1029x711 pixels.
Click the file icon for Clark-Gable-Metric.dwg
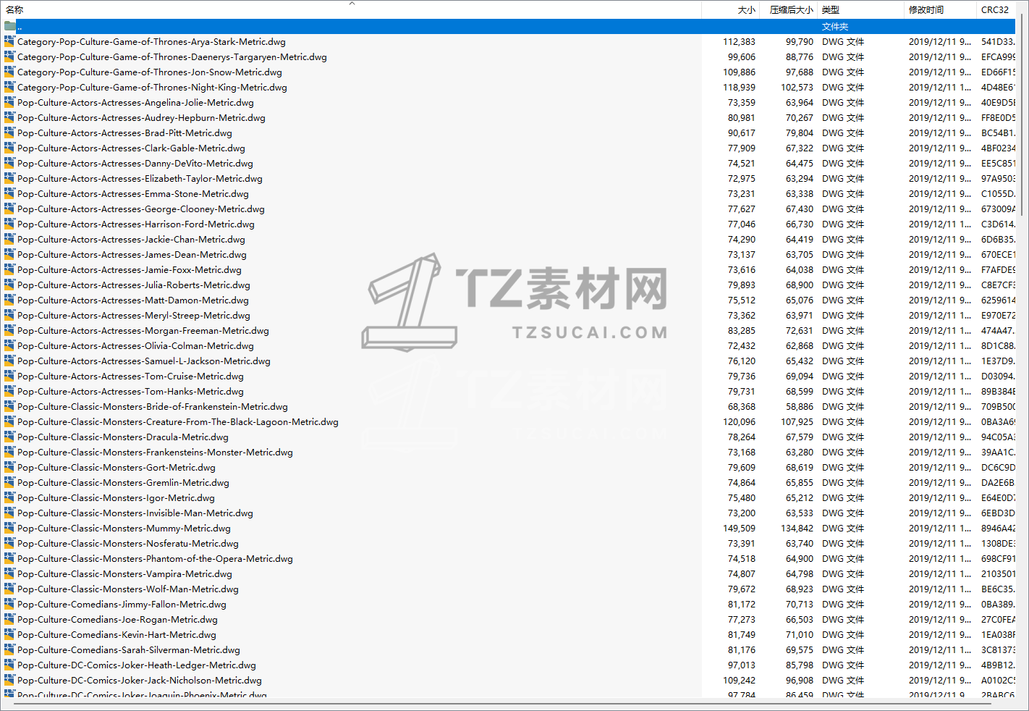[x=9, y=148]
